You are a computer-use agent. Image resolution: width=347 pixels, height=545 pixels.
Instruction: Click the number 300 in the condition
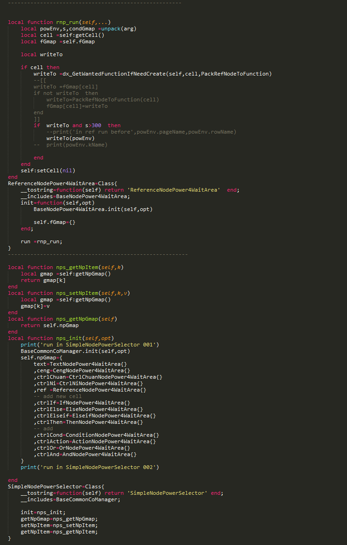point(96,125)
